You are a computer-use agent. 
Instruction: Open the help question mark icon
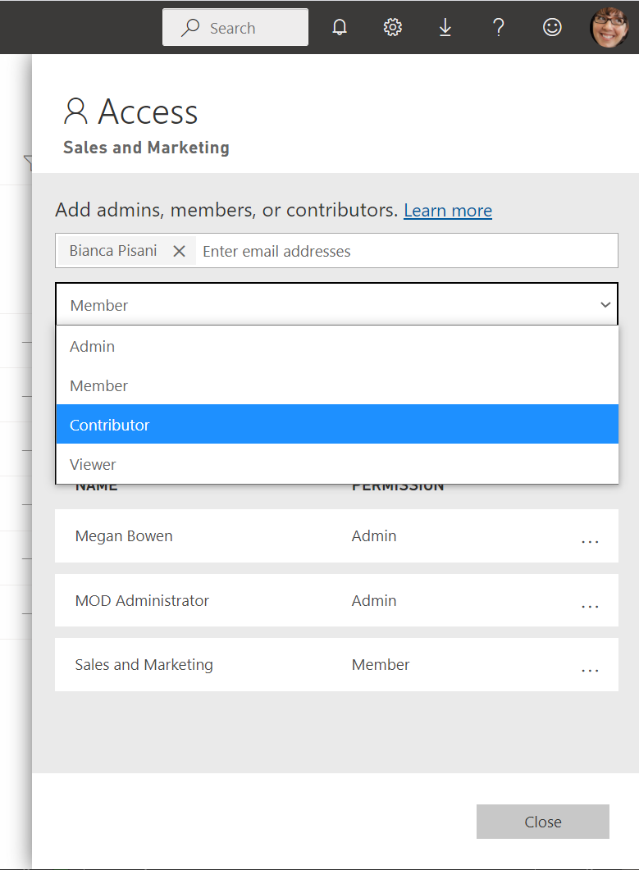click(x=499, y=26)
